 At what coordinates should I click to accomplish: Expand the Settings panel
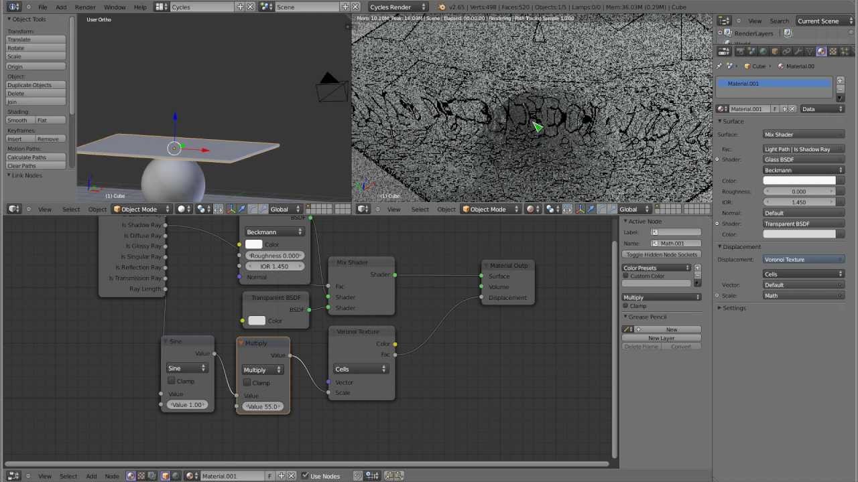click(x=734, y=308)
